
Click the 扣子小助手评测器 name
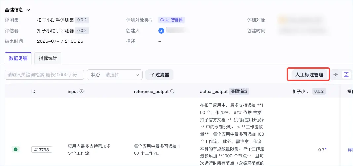click(x=56, y=31)
